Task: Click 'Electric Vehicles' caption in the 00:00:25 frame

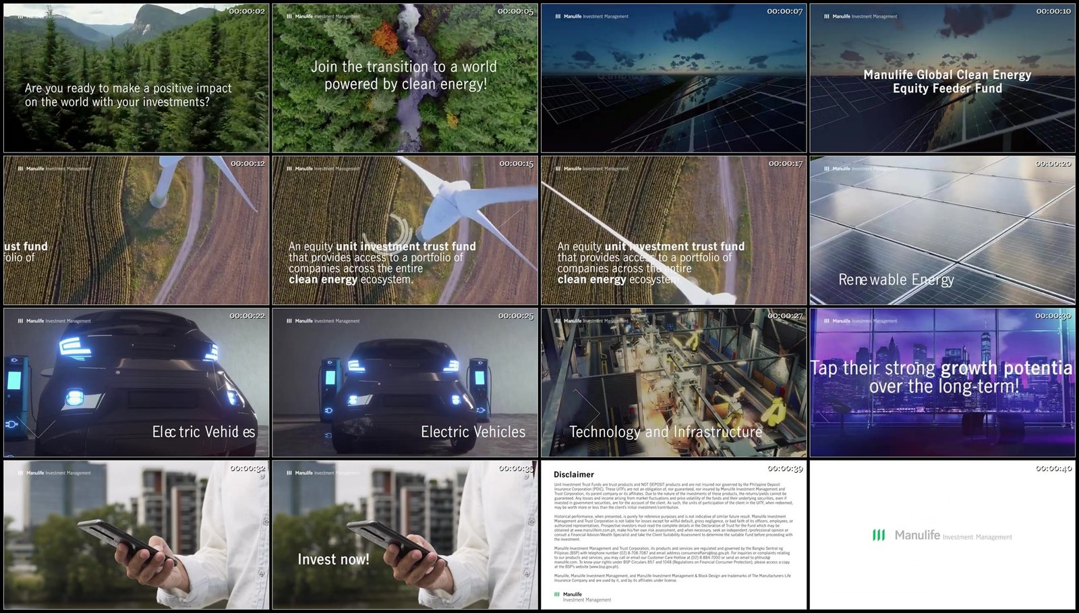Action: tap(473, 432)
